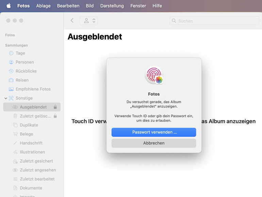
Task: Open the Fotos app menu
Action: click(x=23, y=6)
